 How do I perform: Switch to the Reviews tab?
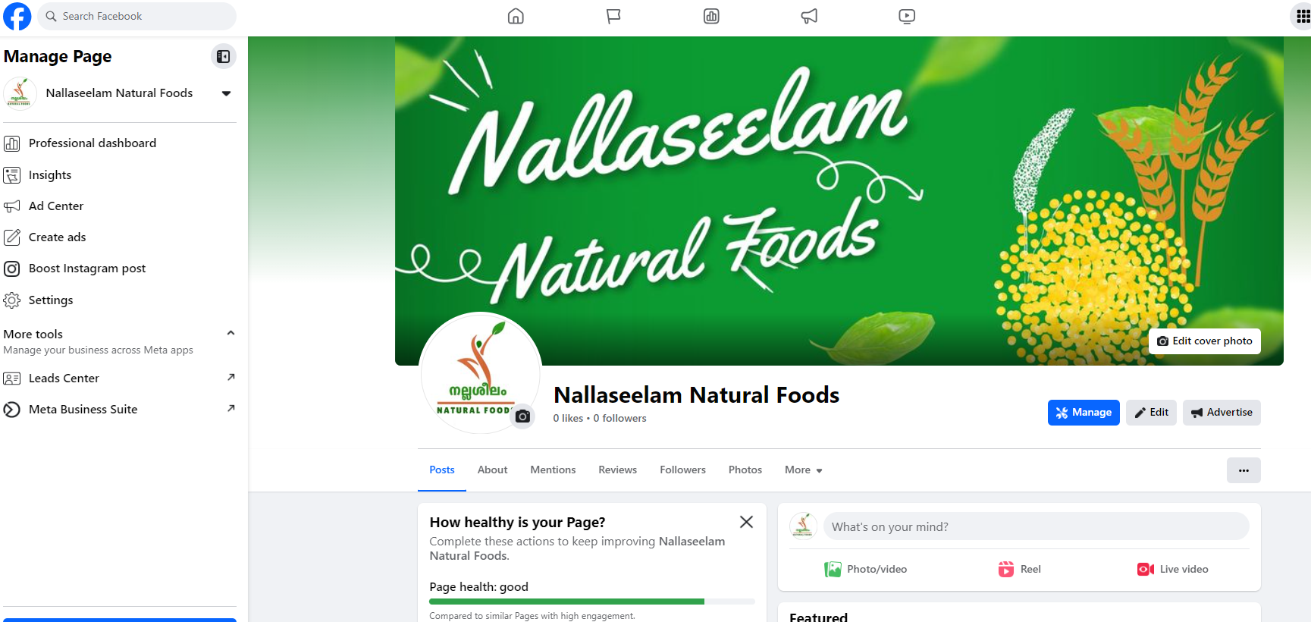pyautogui.click(x=617, y=470)
